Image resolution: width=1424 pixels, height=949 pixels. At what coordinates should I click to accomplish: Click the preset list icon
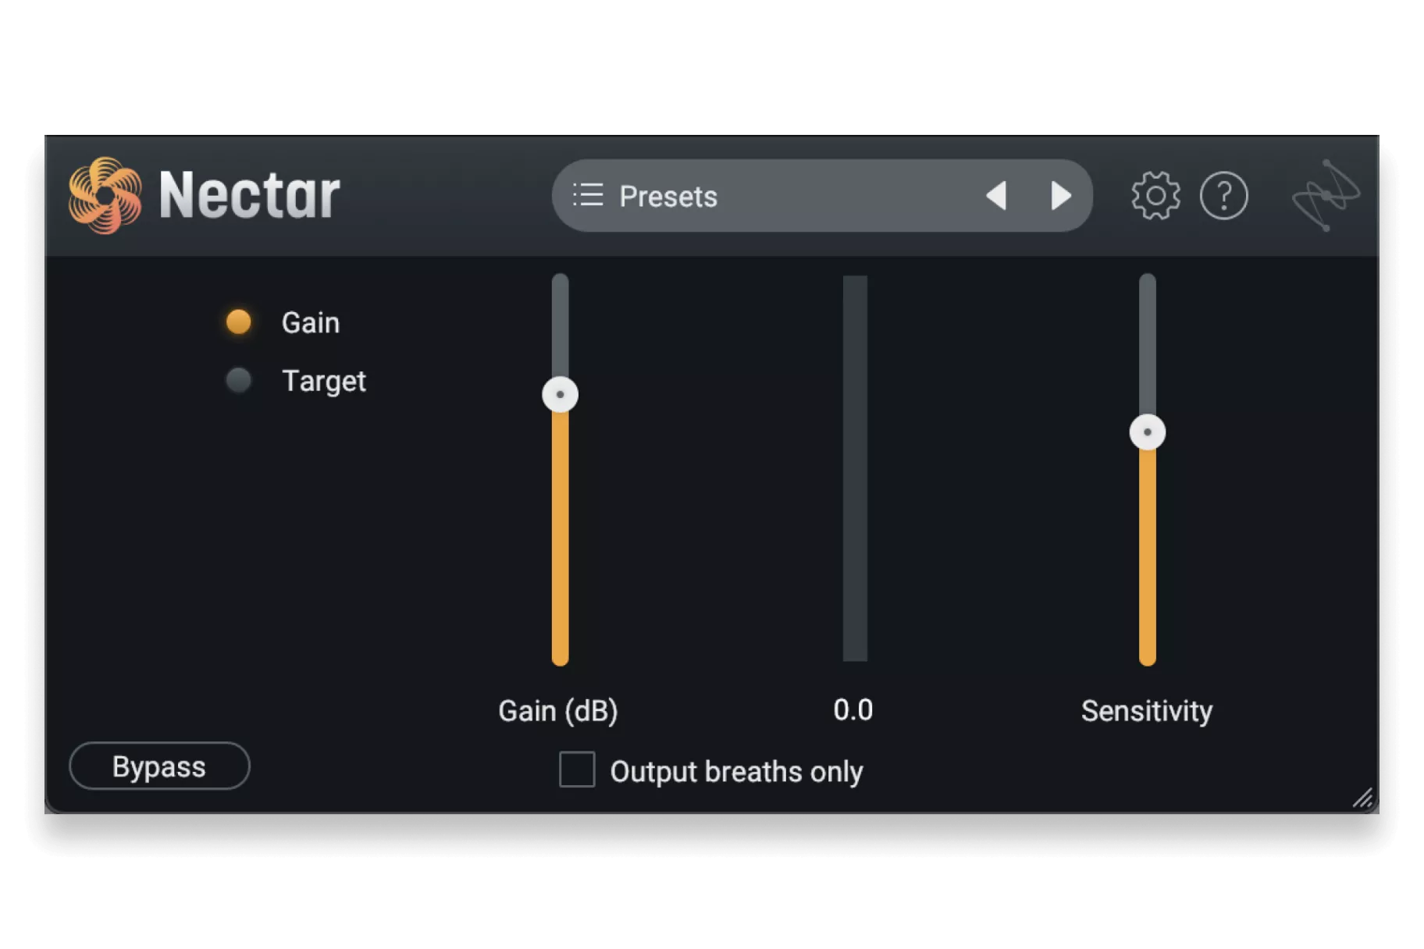pyautogui.click(x=588, y=195)
